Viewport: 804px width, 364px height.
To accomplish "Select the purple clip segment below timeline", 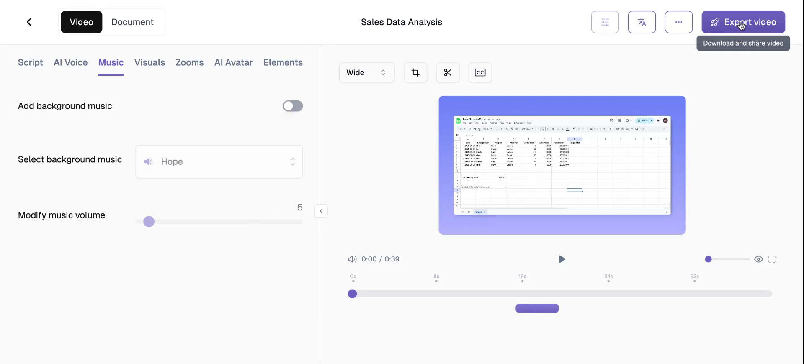I will [537, 308].
